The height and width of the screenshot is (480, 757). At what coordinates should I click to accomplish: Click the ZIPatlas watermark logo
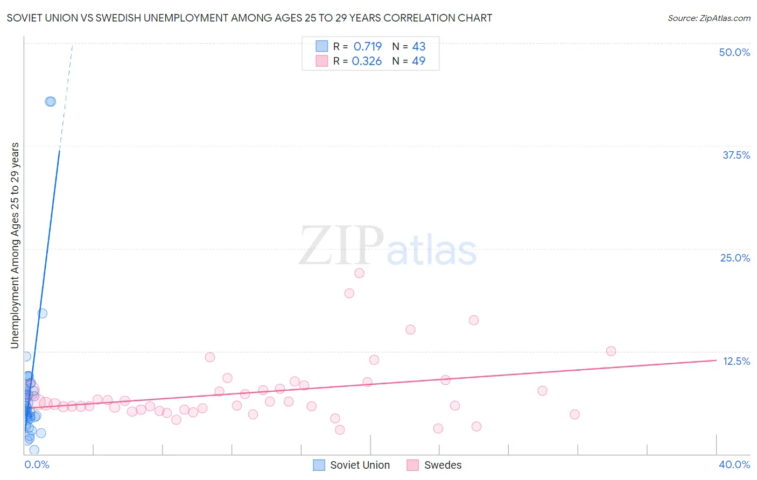tap(388, 246)
